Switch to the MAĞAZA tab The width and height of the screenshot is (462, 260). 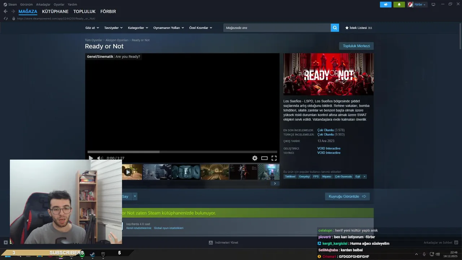[28, 12]
